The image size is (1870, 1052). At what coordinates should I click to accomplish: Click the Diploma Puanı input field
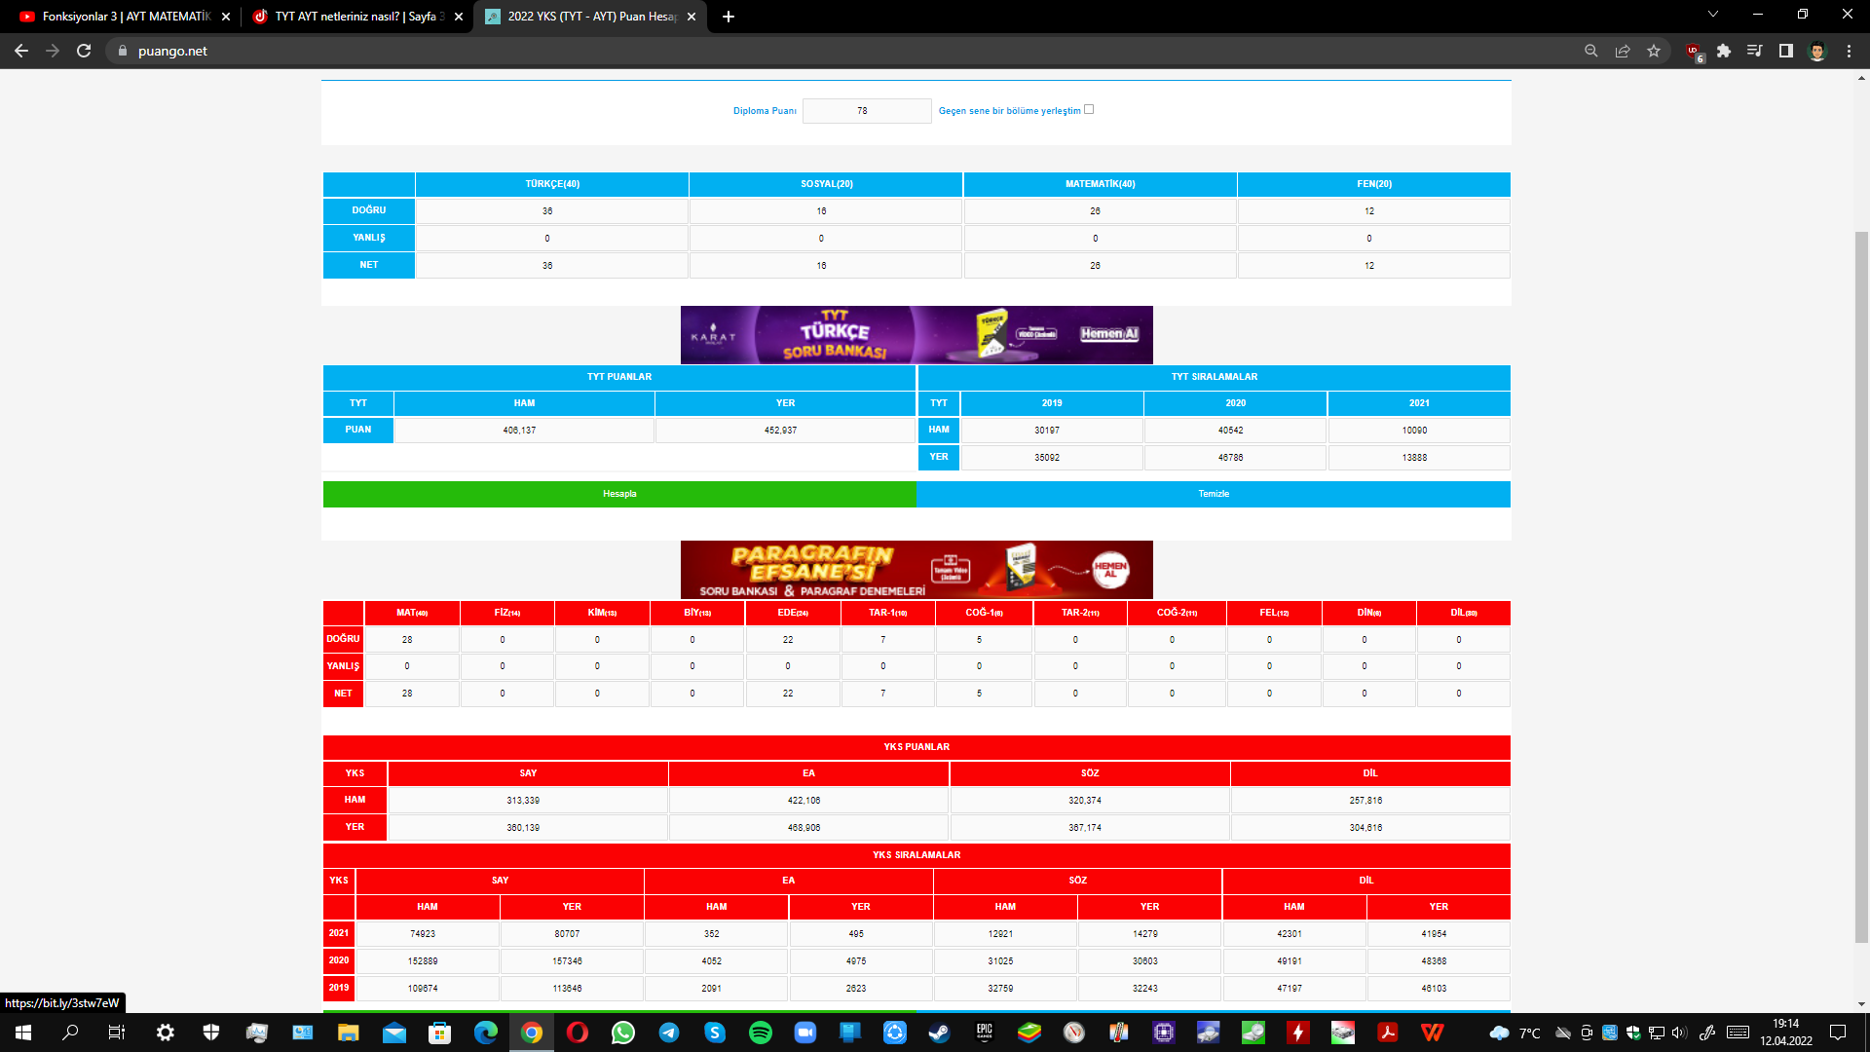[x=866, y=111]
